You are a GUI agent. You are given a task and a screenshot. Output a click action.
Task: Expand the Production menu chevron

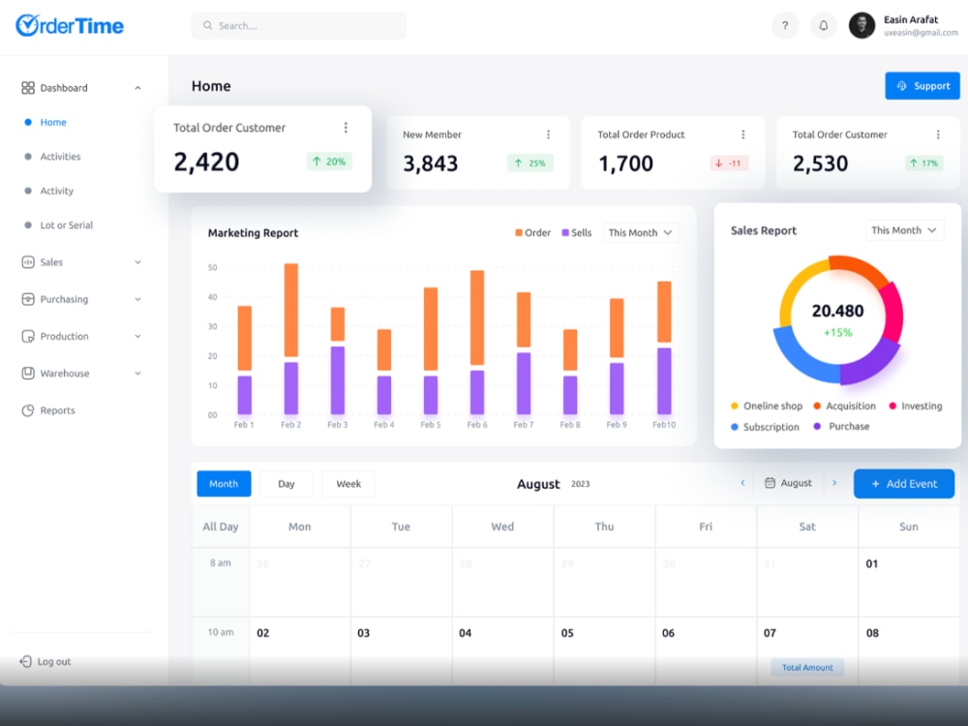137,336
